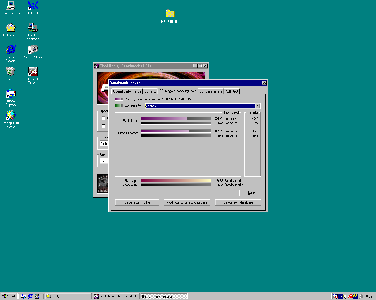Open the Sound dropdown showing 16 Bi

click(x=104, y=144)
